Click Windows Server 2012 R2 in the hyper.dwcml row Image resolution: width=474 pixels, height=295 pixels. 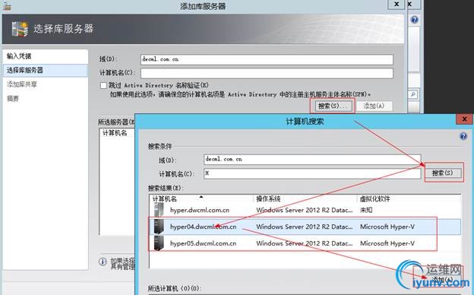pyautogui.click(x=305, y=210)
